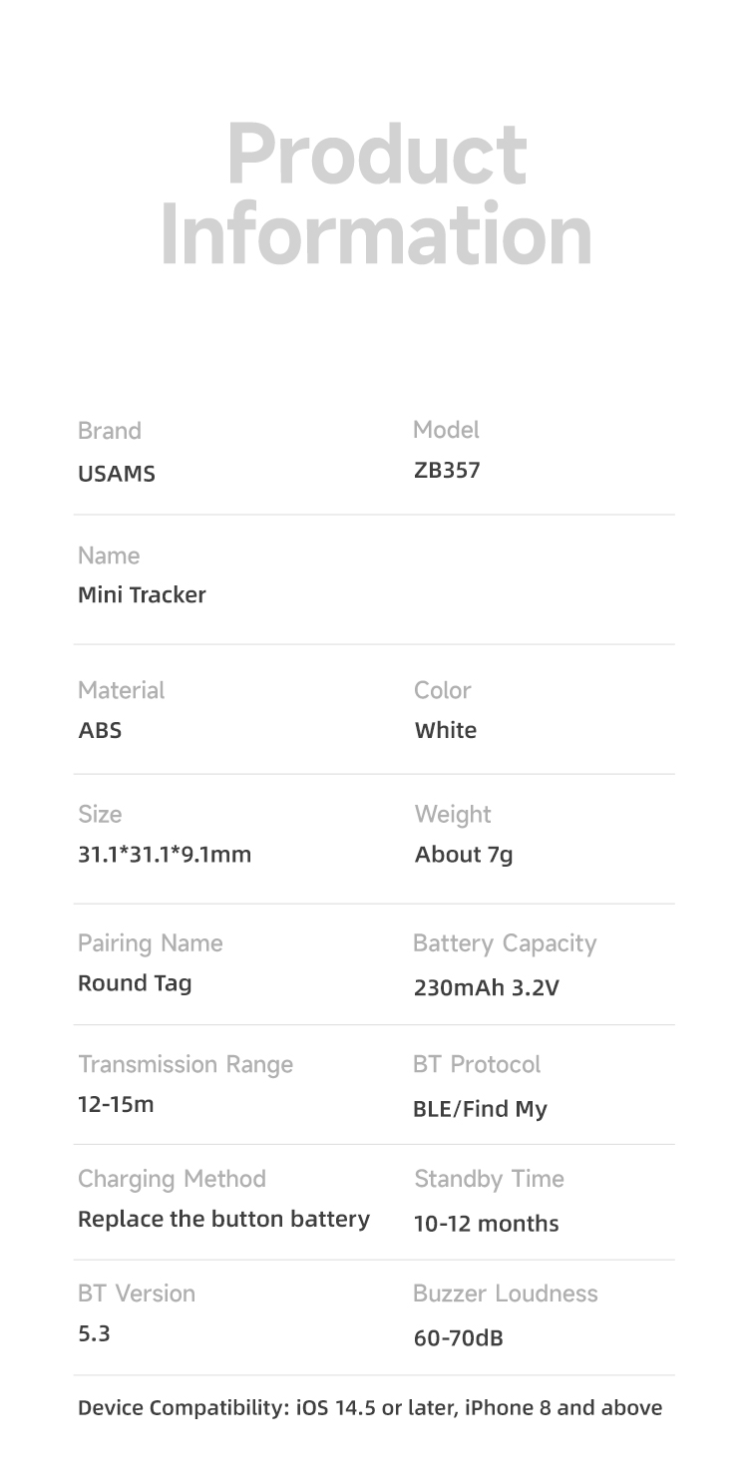Click the Device Compatibility line
The width and height of the screenshot is (748, 1481).
point(369,1408)
